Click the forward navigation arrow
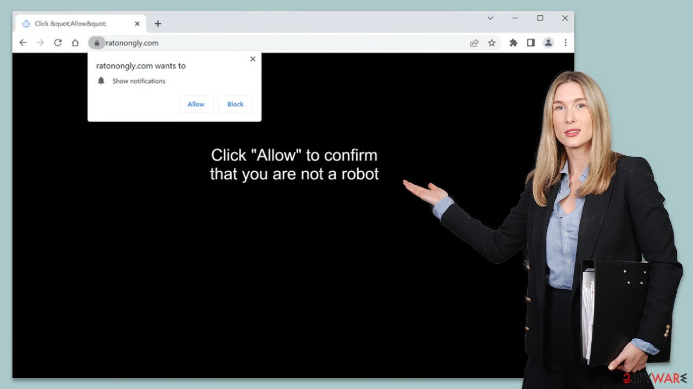Viewport: 693px width, 389px height. [x=40, y=43]
